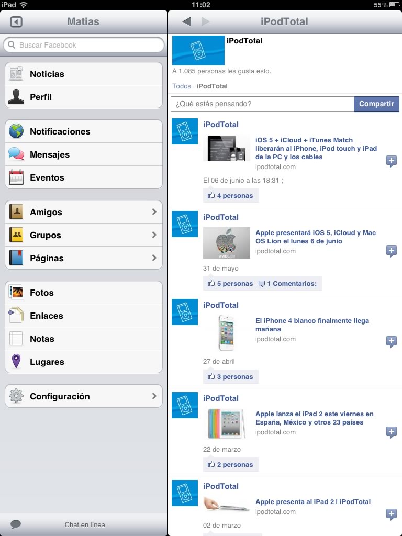
Task: Expand Configuración chevron
Action: point(154,396)
